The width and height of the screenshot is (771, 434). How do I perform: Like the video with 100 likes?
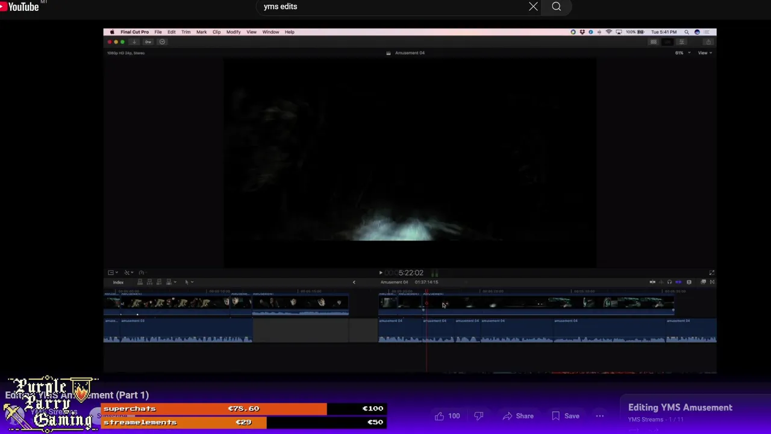pos(446,416)
